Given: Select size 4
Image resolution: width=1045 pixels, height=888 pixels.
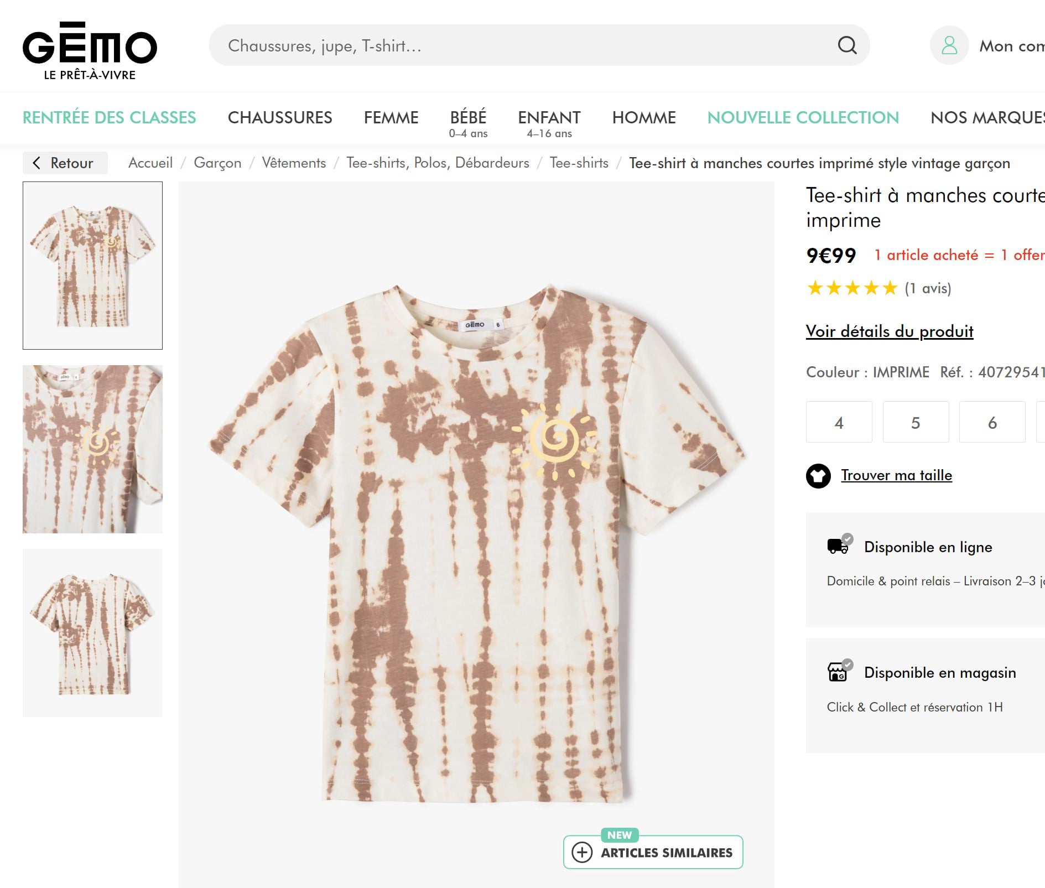Looking at the screenshot, I should pyautogui.click(x=839, y=423).
